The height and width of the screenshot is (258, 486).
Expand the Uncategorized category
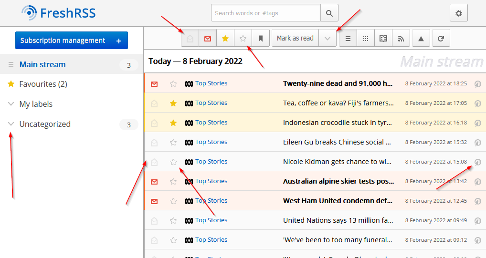11,124
